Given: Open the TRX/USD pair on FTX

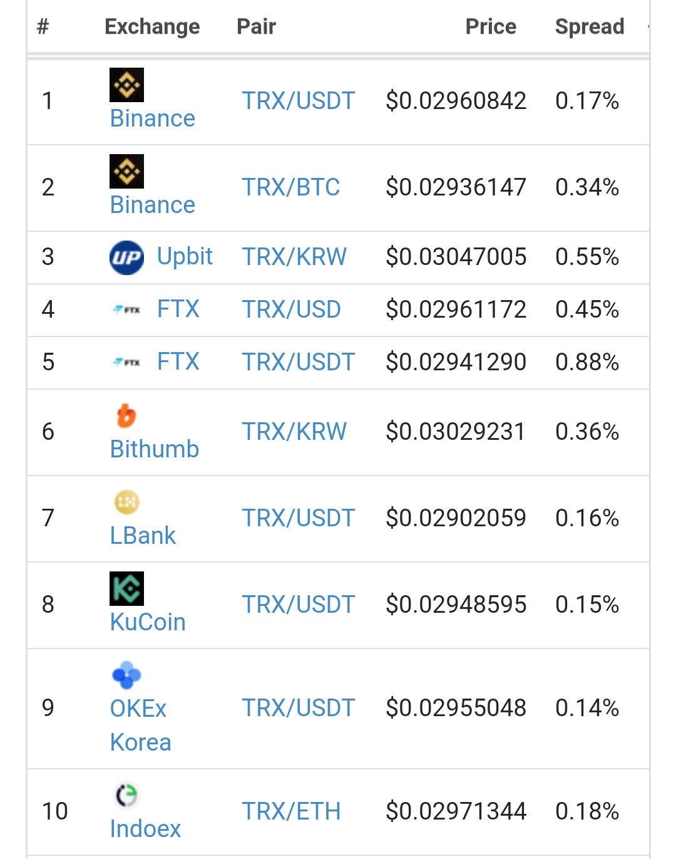Looking at the screenshot, I should pos(291,310).
